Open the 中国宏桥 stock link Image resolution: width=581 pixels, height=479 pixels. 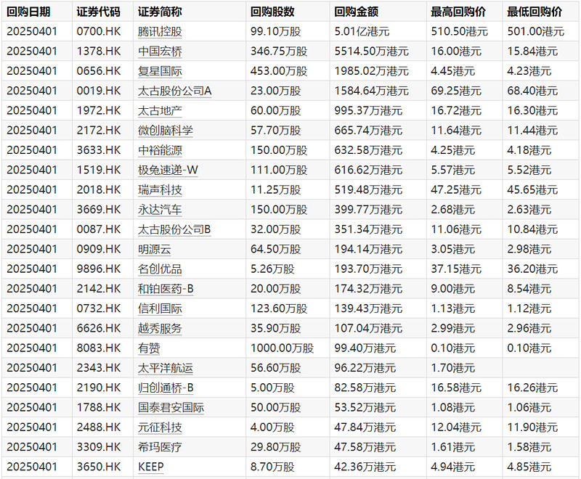pyautogui.click(x=160, y=52)
